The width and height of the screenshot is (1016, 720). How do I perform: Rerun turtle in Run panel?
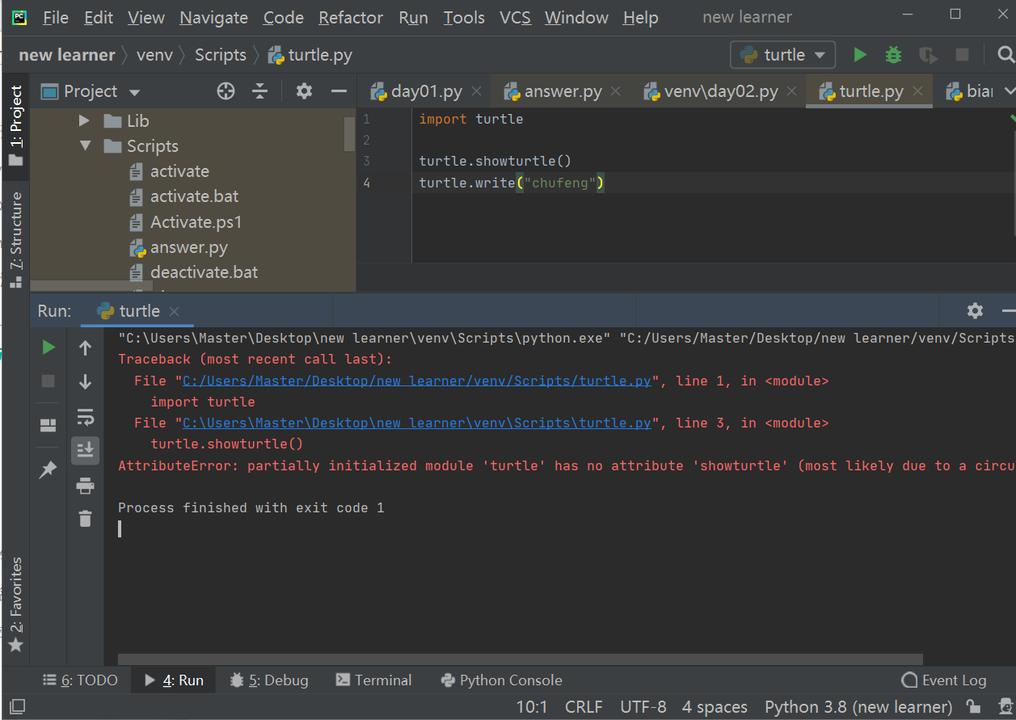click(48, 347)
